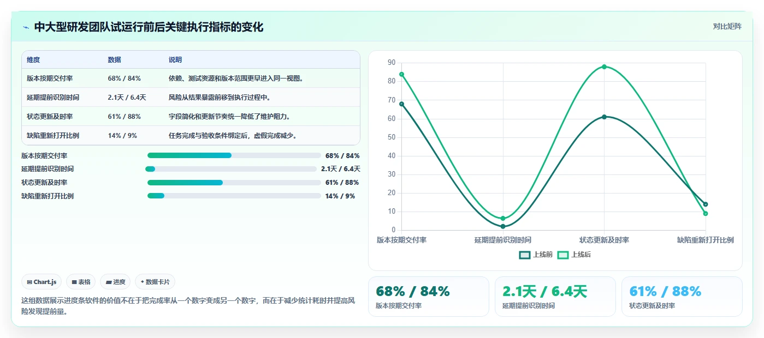This screenshot has width=764, height=338.
Task: Click table cell 延期提前识别时间
Action: 53,98
